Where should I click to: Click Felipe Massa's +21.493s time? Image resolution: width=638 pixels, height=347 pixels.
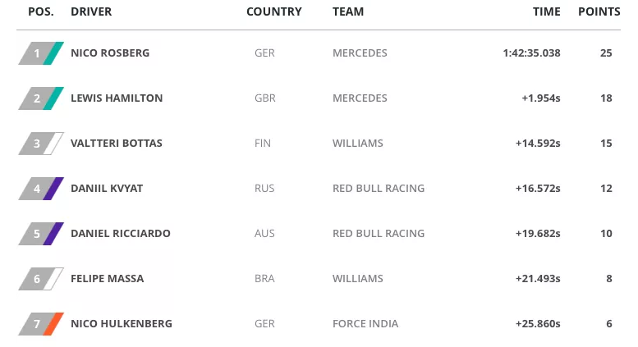point(538,279)
